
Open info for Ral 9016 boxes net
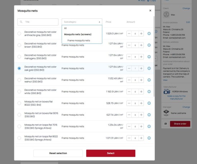click(x=149, y=115)
